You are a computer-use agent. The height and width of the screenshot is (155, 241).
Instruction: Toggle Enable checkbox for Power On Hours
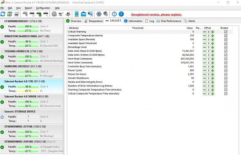pos(226,74)
